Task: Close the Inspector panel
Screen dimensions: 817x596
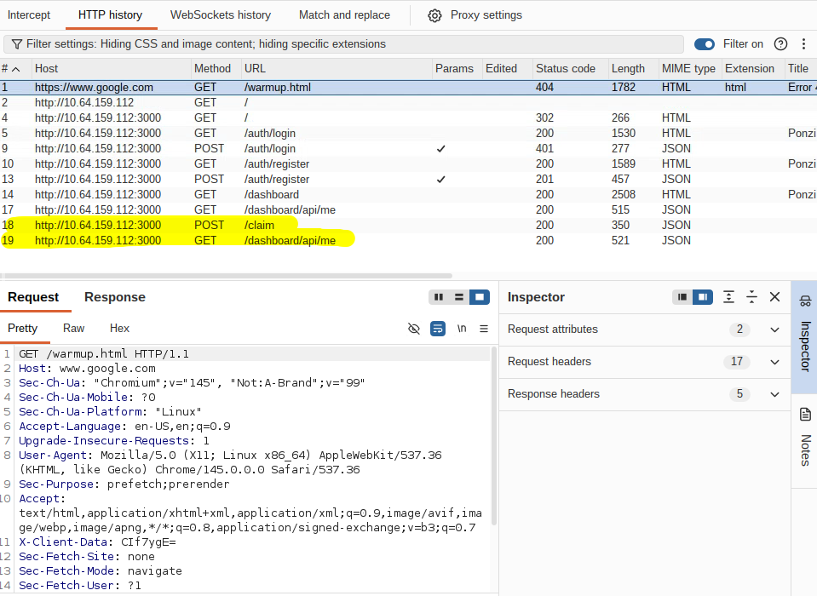Action: click(774, 296)
